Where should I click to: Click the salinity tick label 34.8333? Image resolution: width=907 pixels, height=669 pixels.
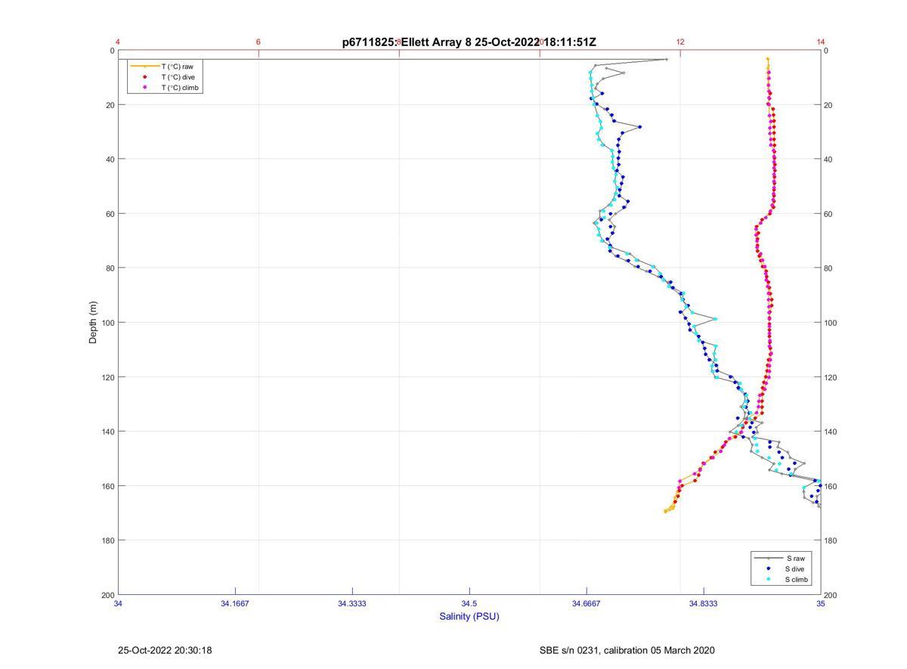tap(704, 604)
